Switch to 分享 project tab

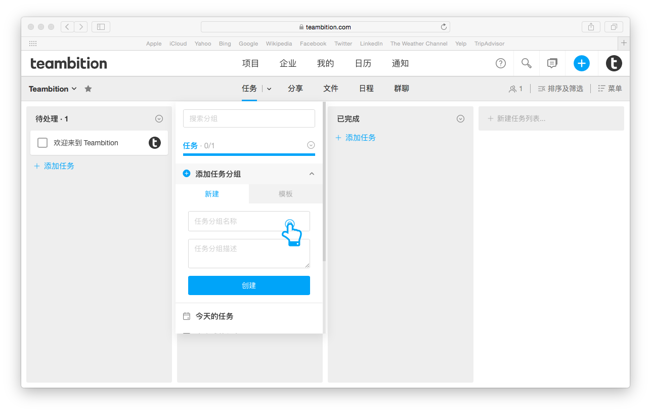coord(295,89)
